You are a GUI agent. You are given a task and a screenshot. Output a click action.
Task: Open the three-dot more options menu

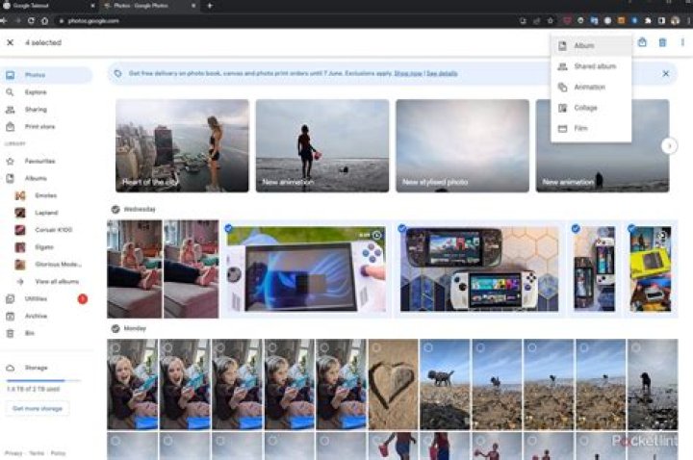point(682,42)
